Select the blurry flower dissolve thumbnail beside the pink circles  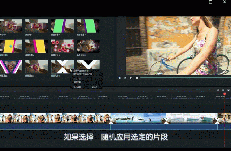click(88, 46)
